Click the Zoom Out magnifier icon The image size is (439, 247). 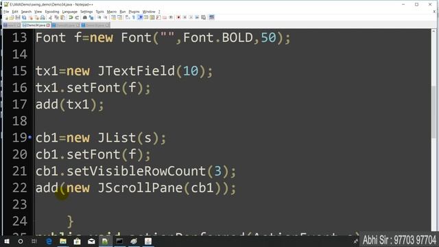106,17
